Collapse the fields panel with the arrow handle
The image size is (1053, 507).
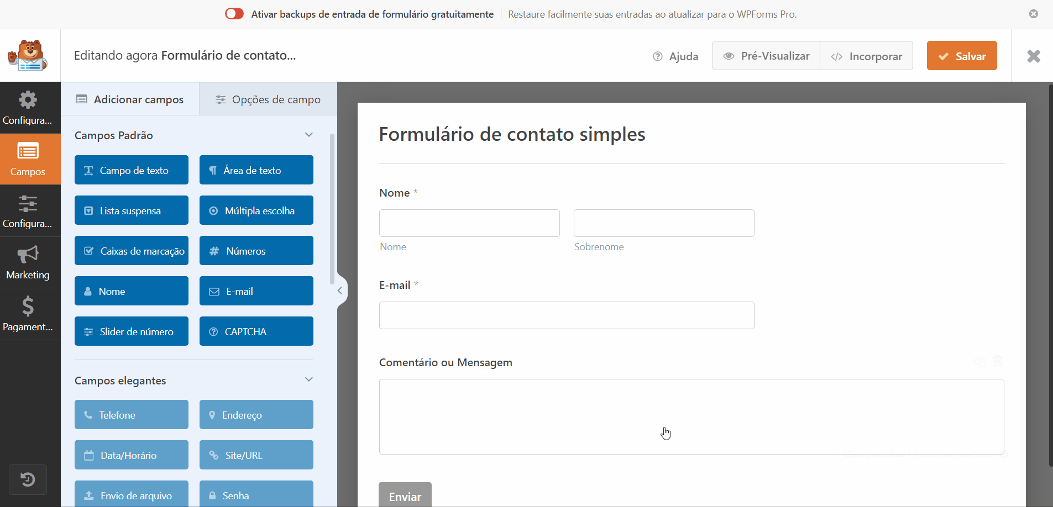(x=340, y=290)
